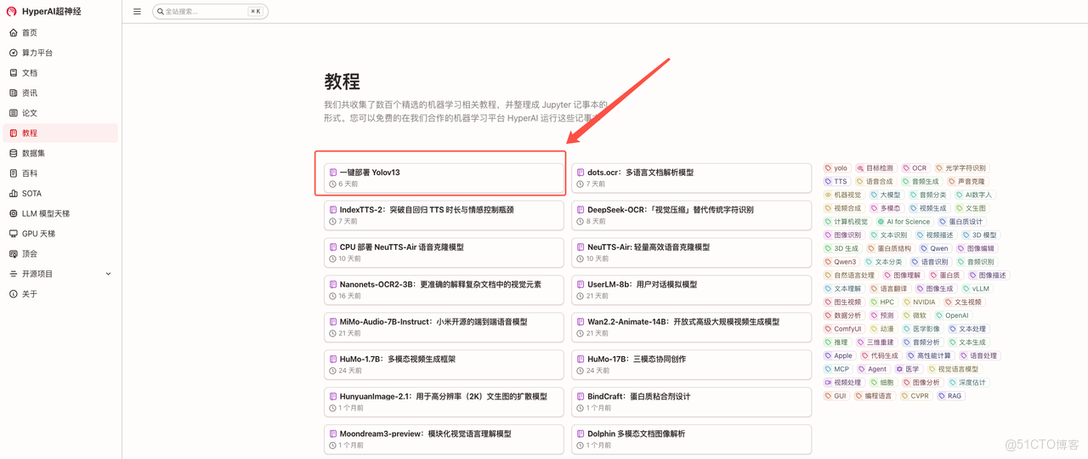Filter by the Qwen tag

934,248
